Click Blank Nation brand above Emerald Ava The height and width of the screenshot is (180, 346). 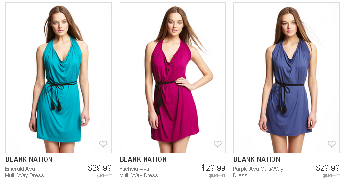(29, 159)
